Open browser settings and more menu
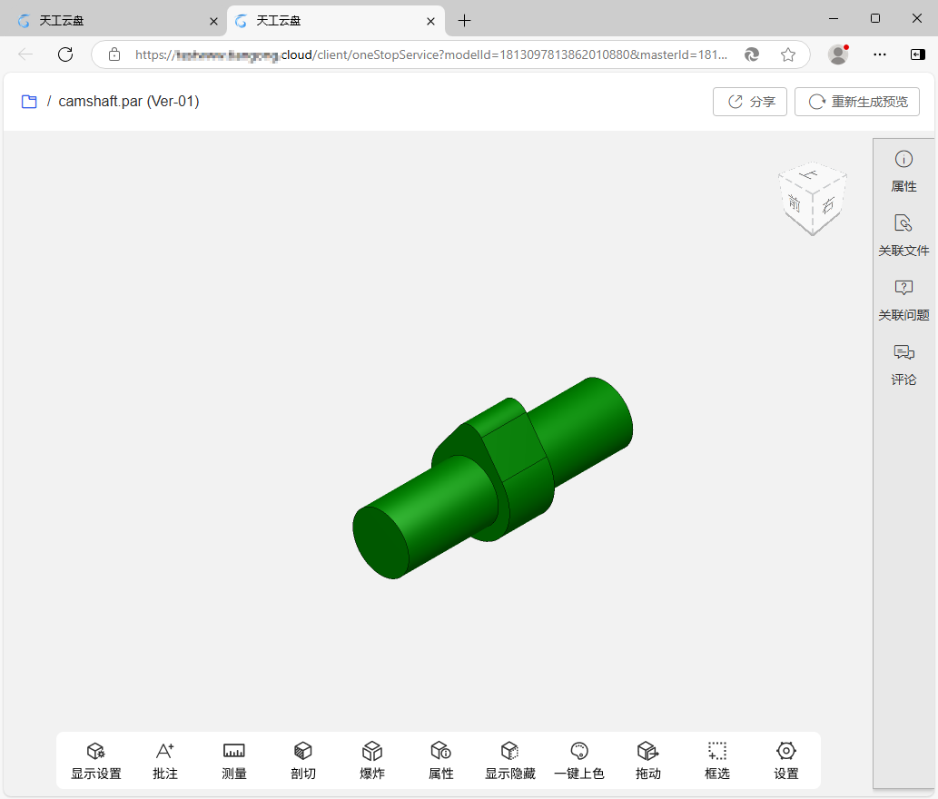This screenshot has height=799, width=938. pos(879,54)
